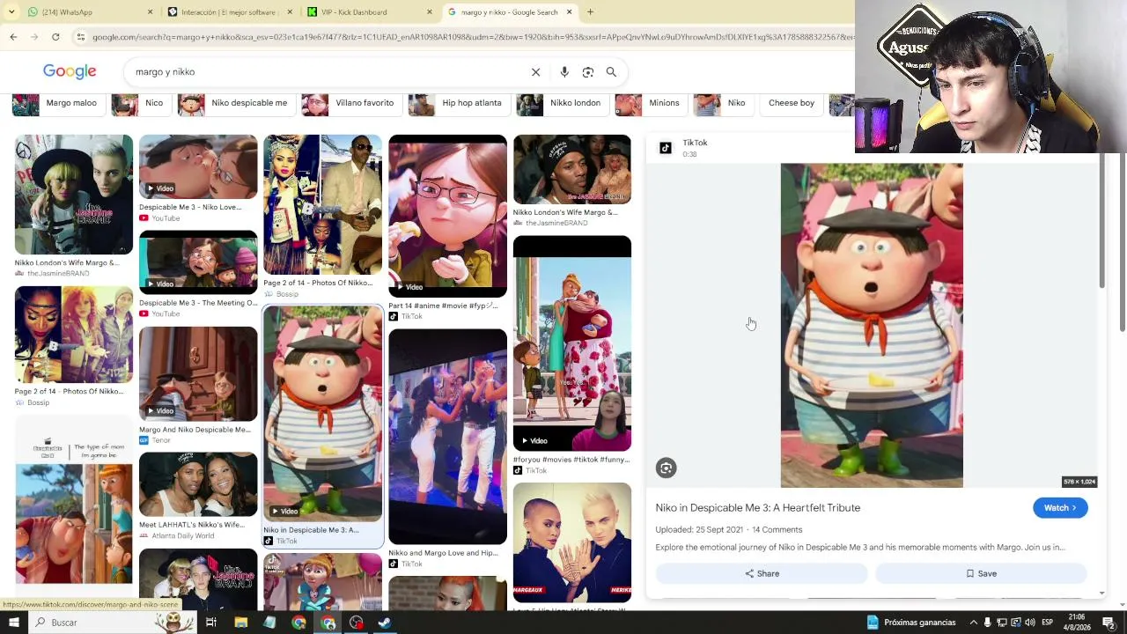Screen dimensions: 1127x634
Task: Open File Explorer from the taskbar
Action: coord(240,623)
